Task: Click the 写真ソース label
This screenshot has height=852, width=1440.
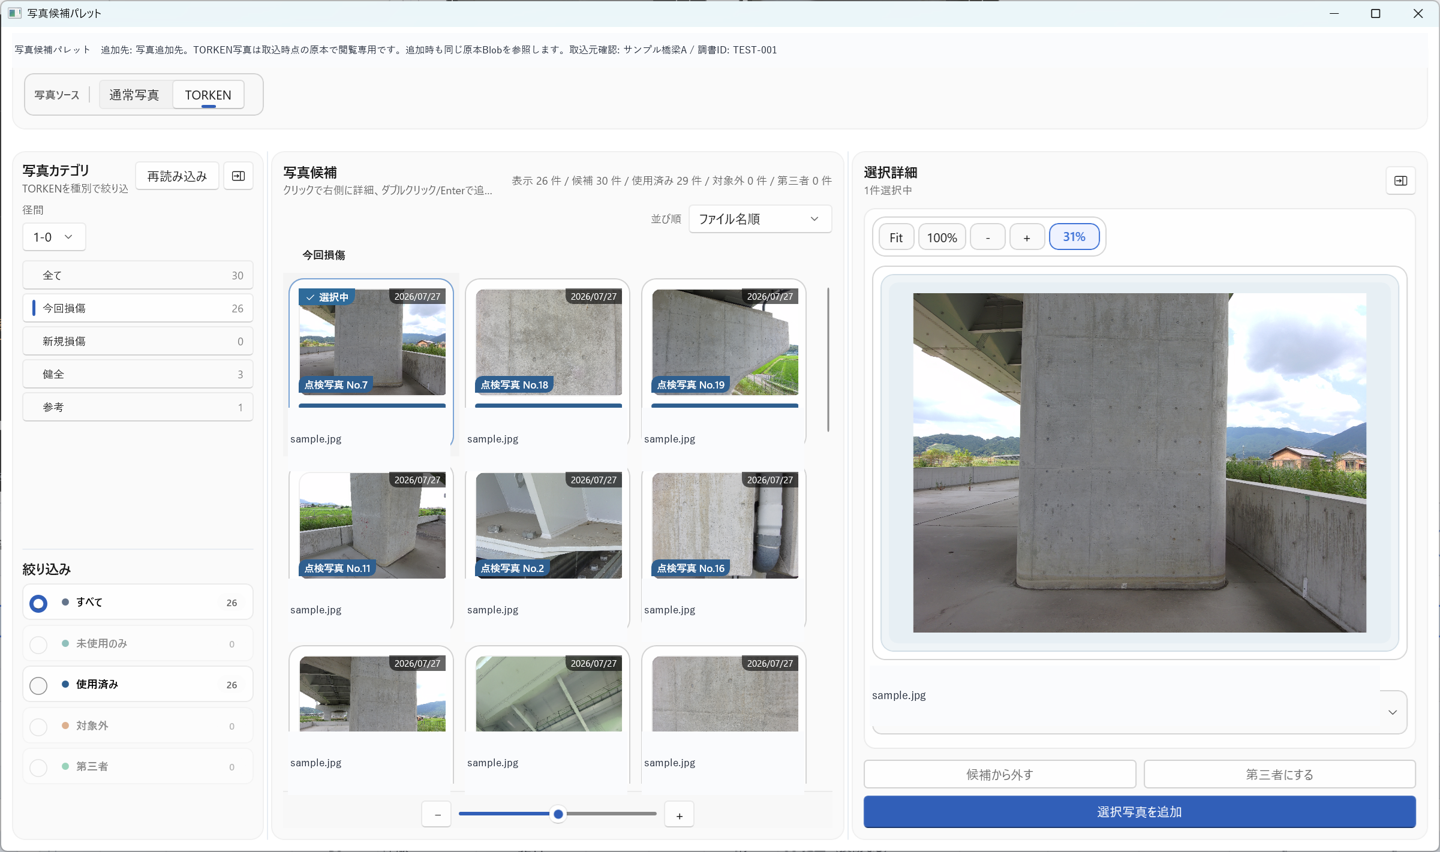Action: point(57,95)
